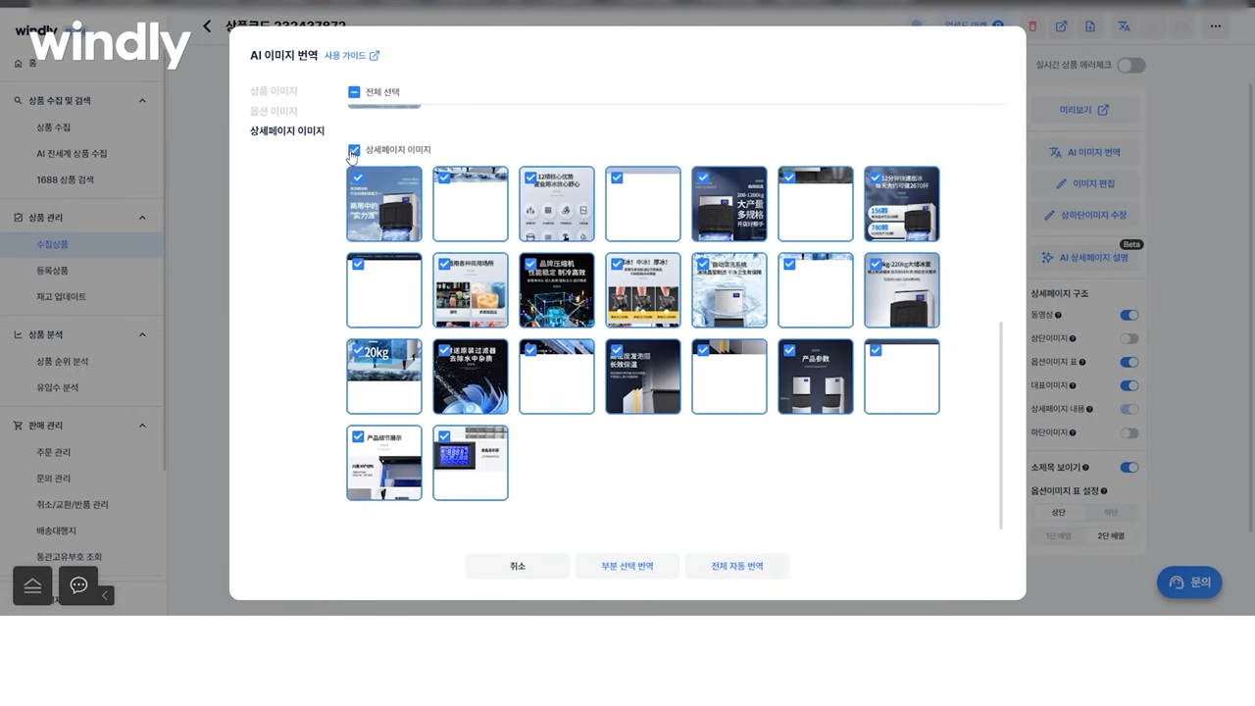Select the 2단 배열 layout option
This screenshot has width=1255, height=706.
point(1111,536)
